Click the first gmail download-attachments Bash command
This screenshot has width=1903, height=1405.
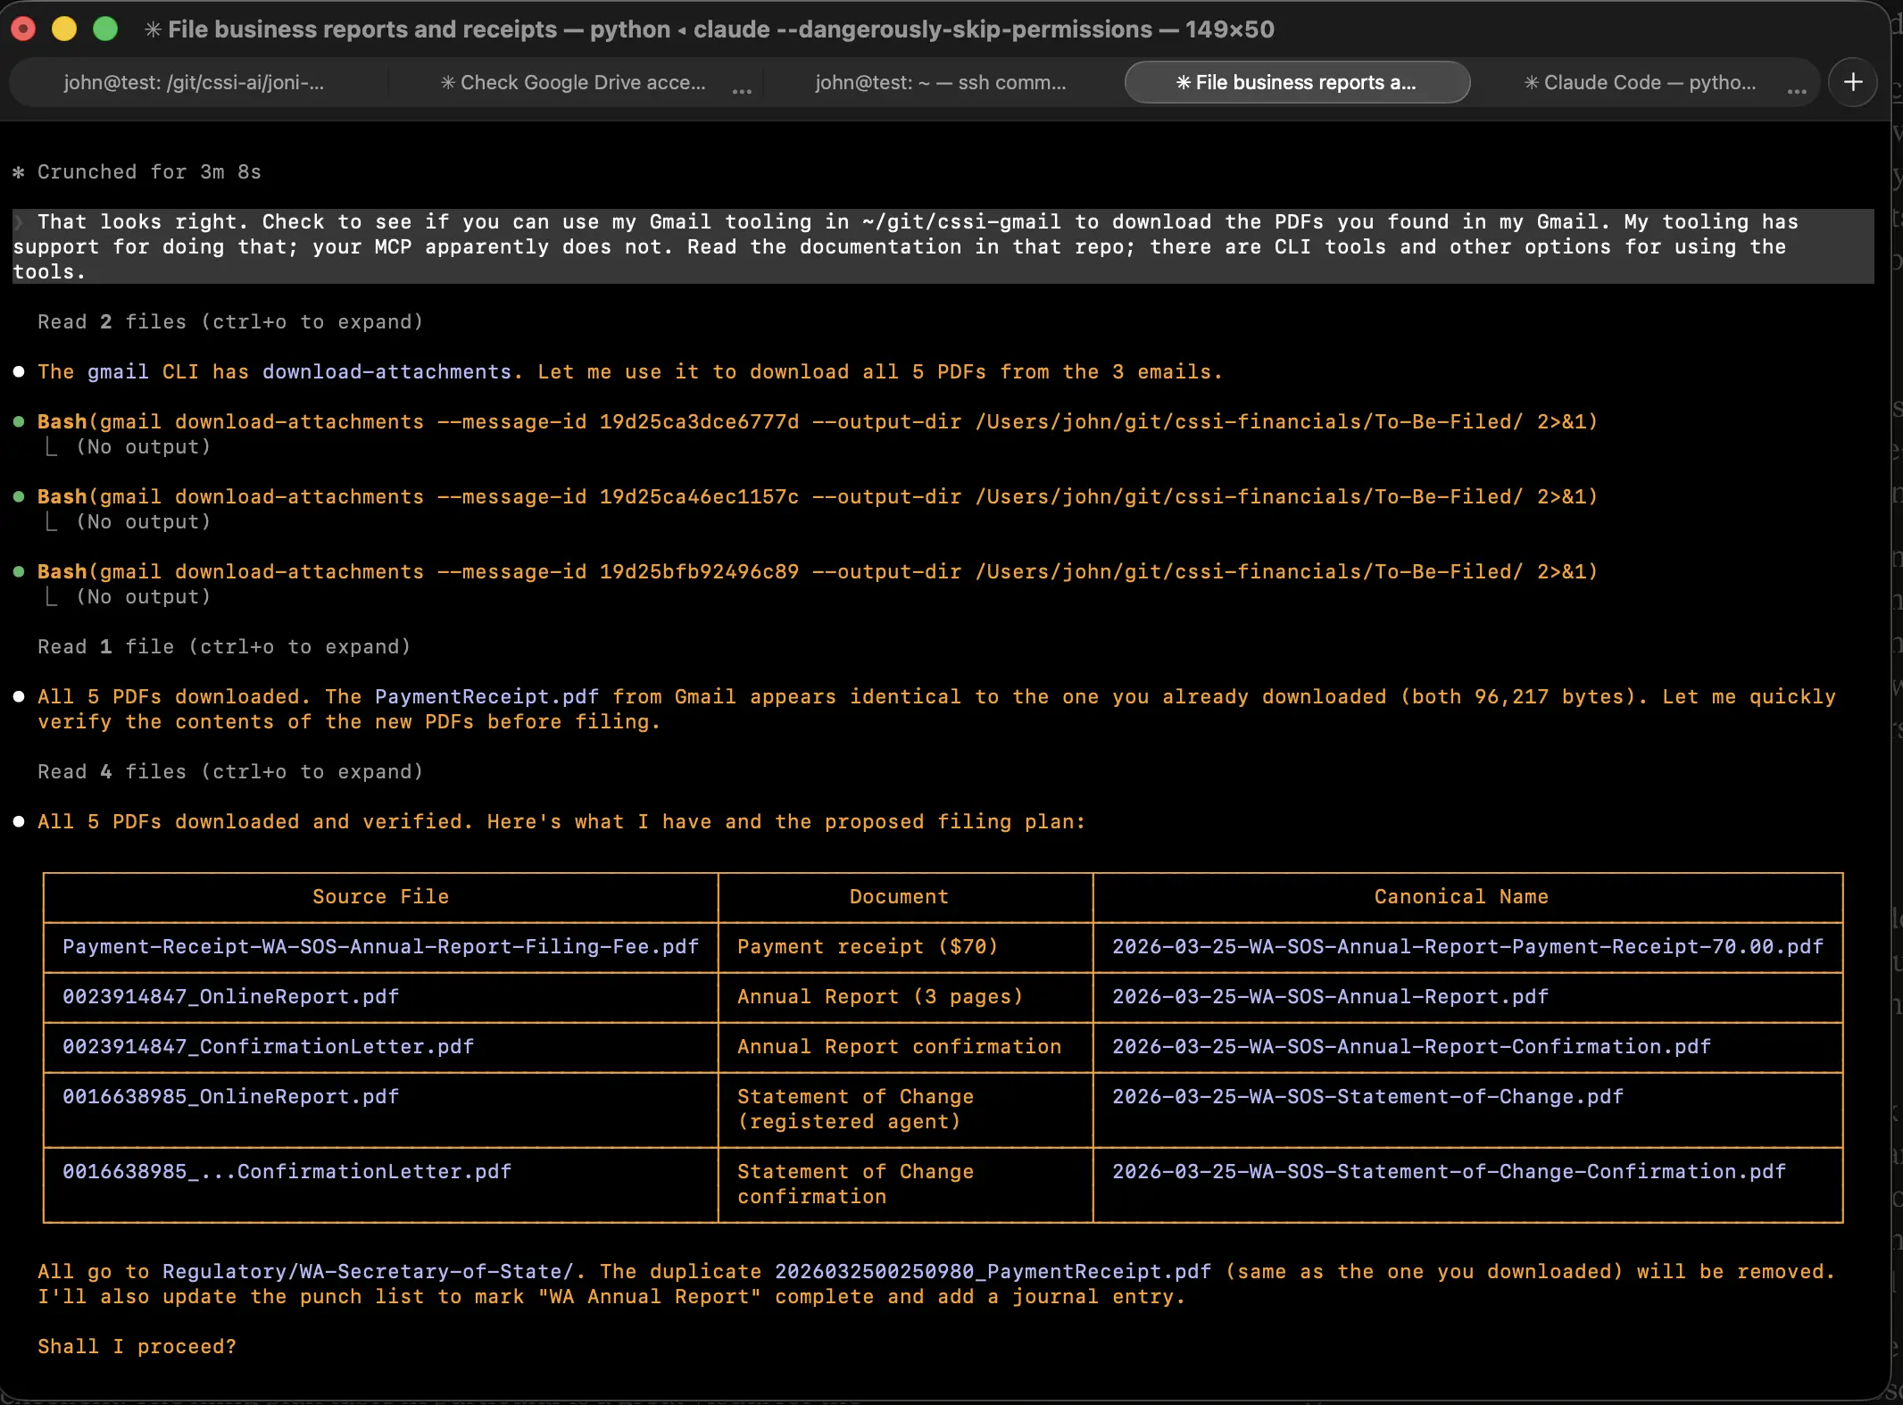(x=803, y=421)
